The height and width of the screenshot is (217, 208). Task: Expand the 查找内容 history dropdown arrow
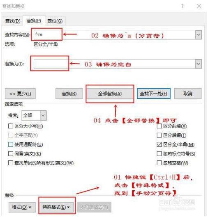click(199, 34)
